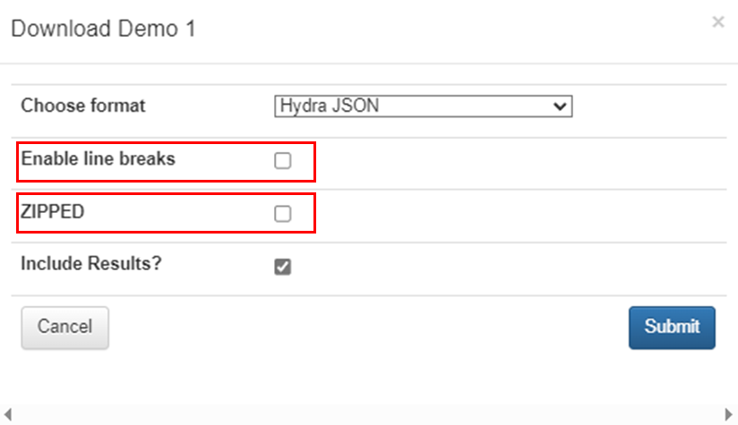
Task: Uncheck the Include Results checkbox
Action: point(283,267)
